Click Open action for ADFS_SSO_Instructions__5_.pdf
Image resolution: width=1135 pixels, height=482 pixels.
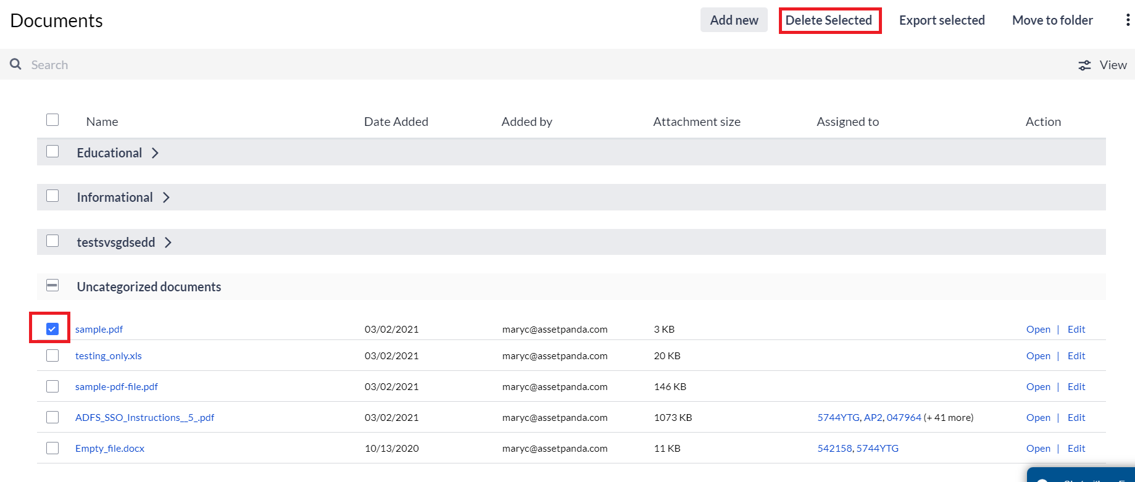[1038, 417]
